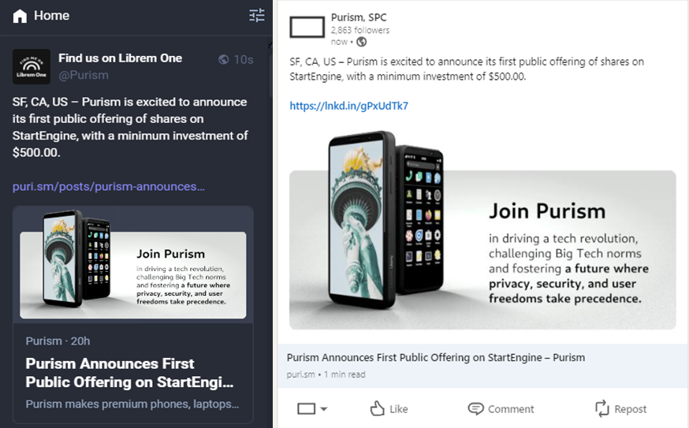Click the @Purism handle

click(x=84, y=75)
